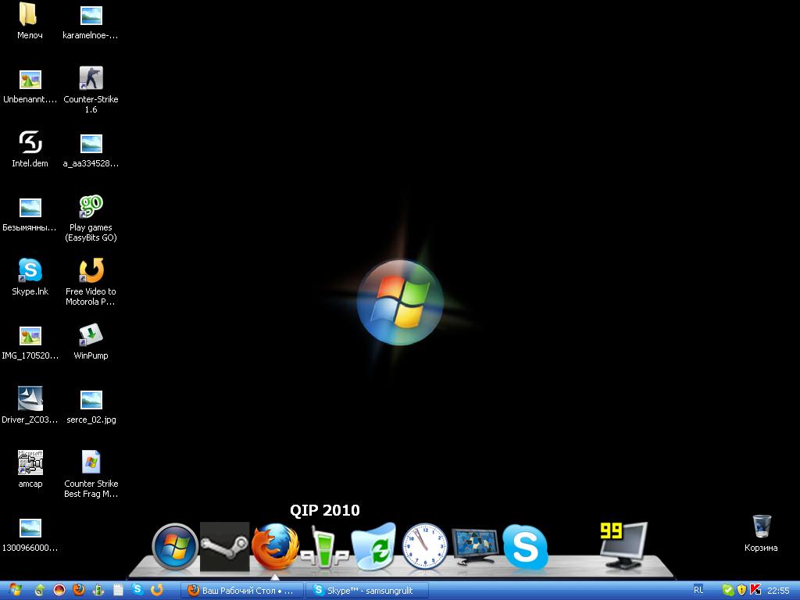Select the Безымянный image file

[30, 214]
